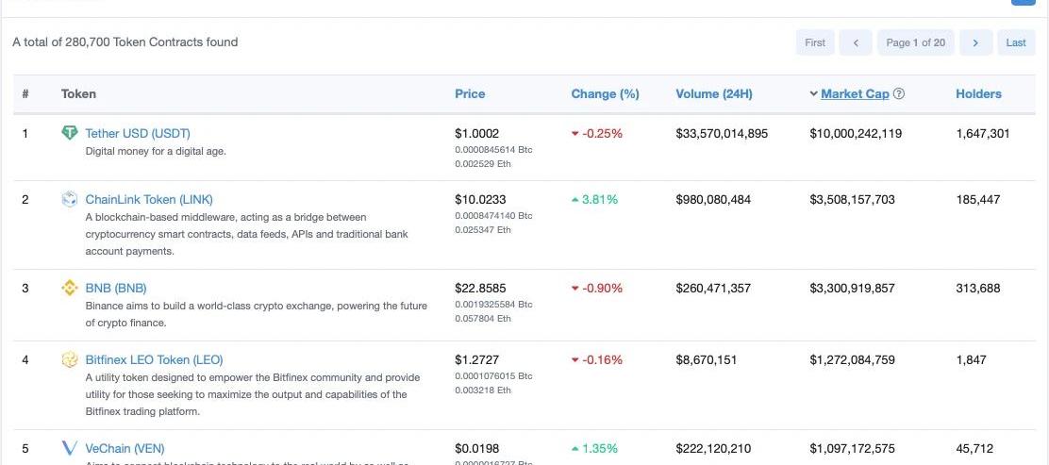Click the holders count 185,447
Viewport: 1049px width, 465px height.
pyautogui.click(x=978, y=199)
